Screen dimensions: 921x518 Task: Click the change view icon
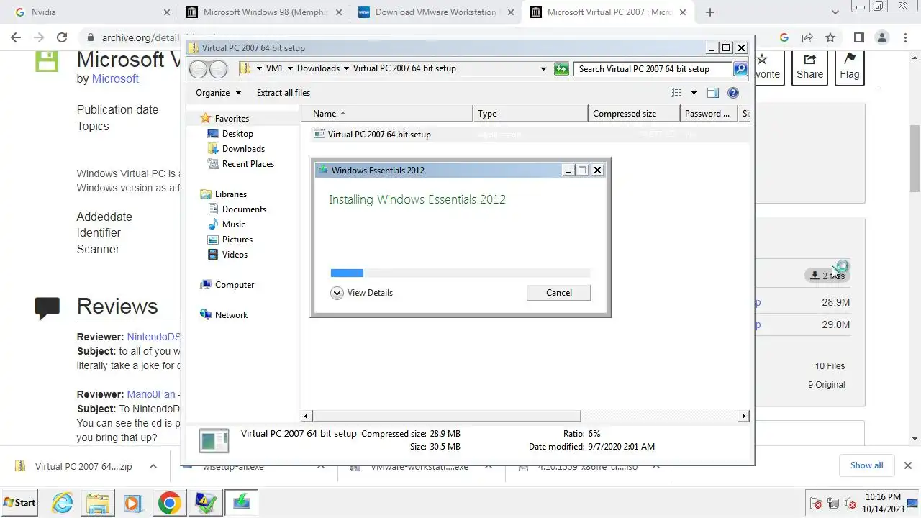(676, 93)
